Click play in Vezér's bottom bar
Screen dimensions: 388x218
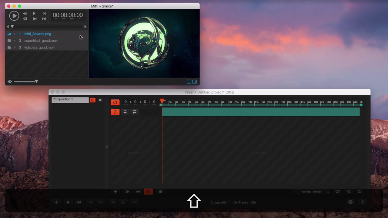[68, 202]
